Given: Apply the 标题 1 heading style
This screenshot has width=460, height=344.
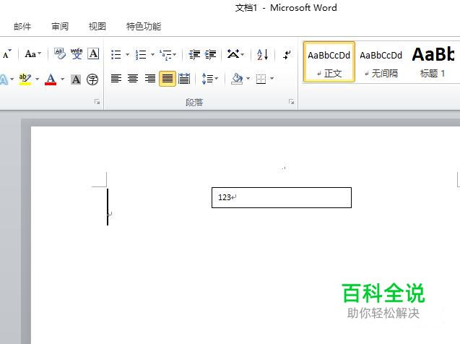Looking at the screenshot, I should [433, 61].
